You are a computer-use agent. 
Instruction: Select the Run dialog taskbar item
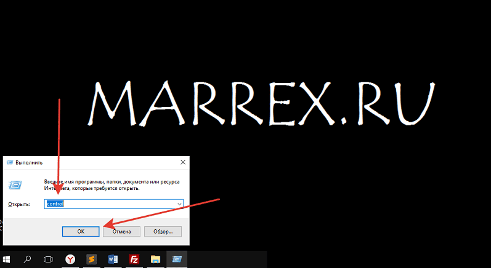click(x=177, y=259)
